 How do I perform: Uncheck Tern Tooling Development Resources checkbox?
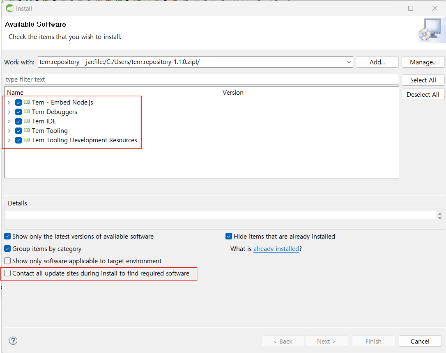18,140
